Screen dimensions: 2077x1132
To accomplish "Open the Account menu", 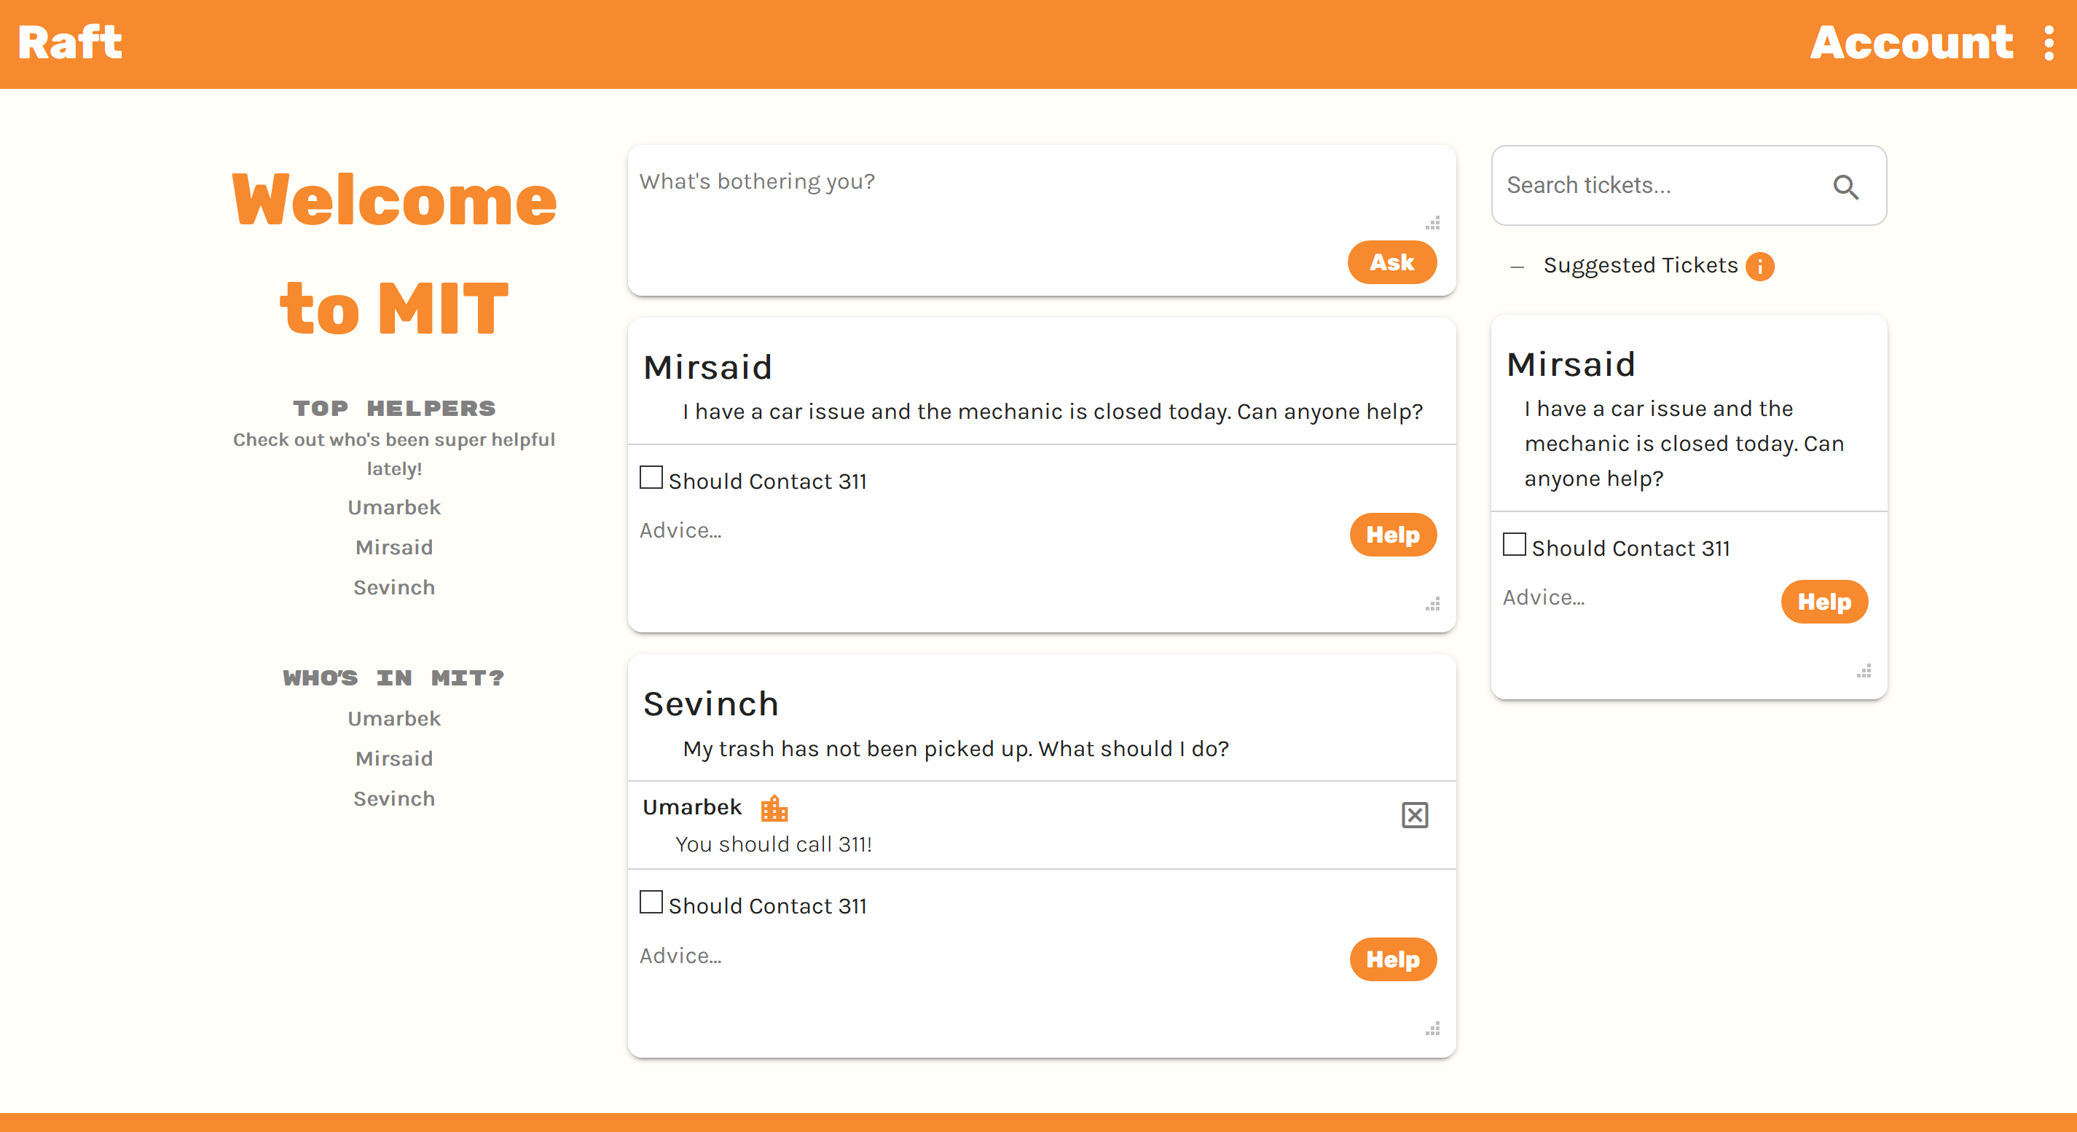I will tap(1911, 44).
